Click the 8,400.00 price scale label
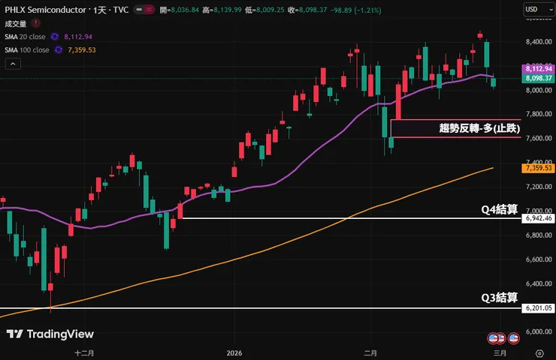Image resolution: width=556 pixels, height=360 pixels. 539,42
